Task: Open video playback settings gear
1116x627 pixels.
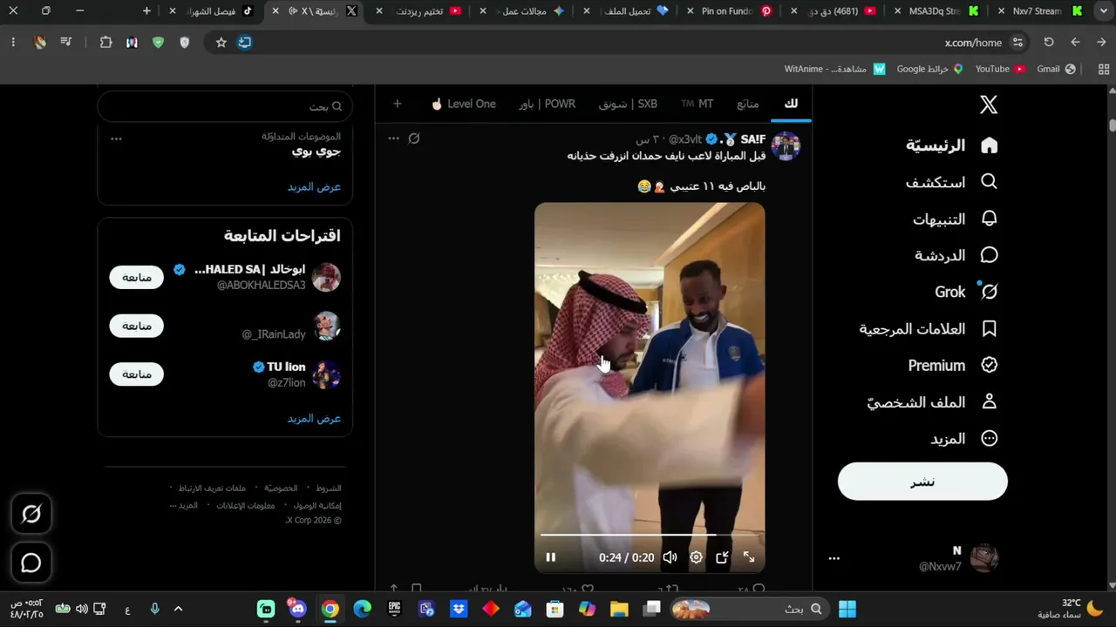Action: pyautogui.click(x=696, y=557)
